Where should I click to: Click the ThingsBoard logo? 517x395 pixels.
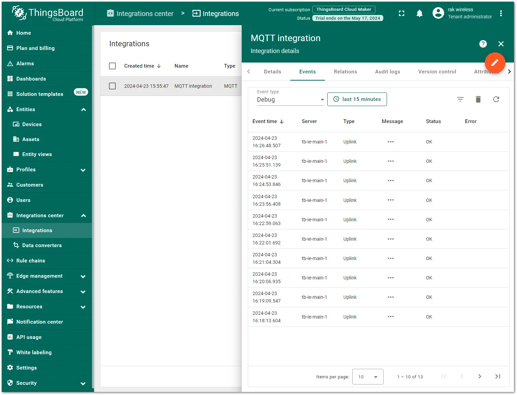(x=48, y=14)
